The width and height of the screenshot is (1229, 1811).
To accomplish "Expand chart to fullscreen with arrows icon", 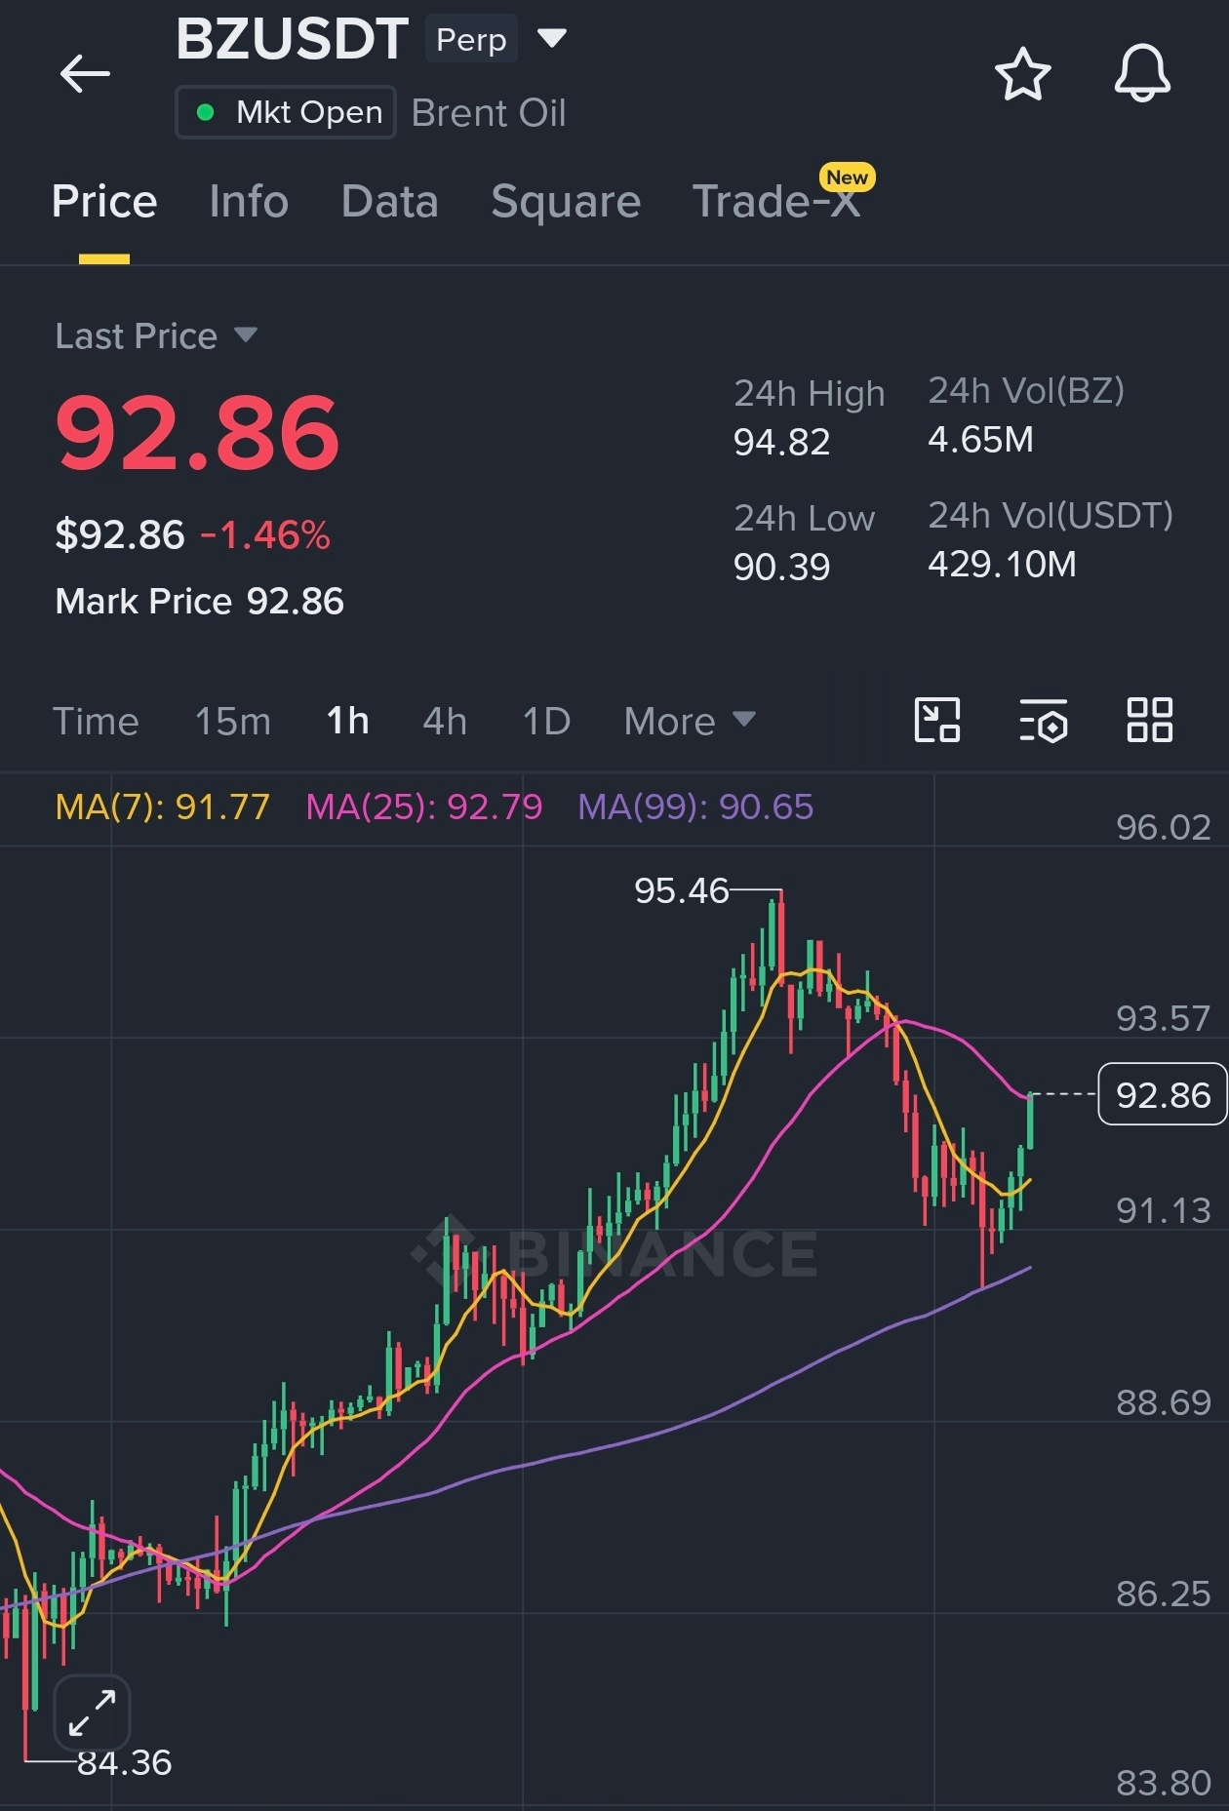I will click(92, 1713).
